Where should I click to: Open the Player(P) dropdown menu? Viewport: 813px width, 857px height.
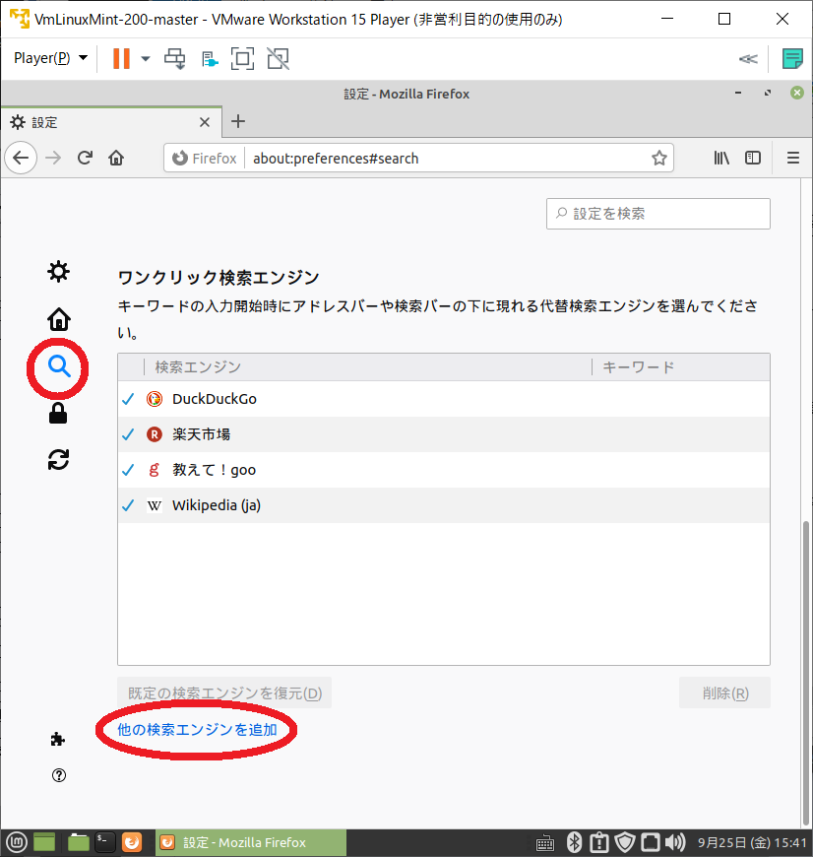click(50, 58)
